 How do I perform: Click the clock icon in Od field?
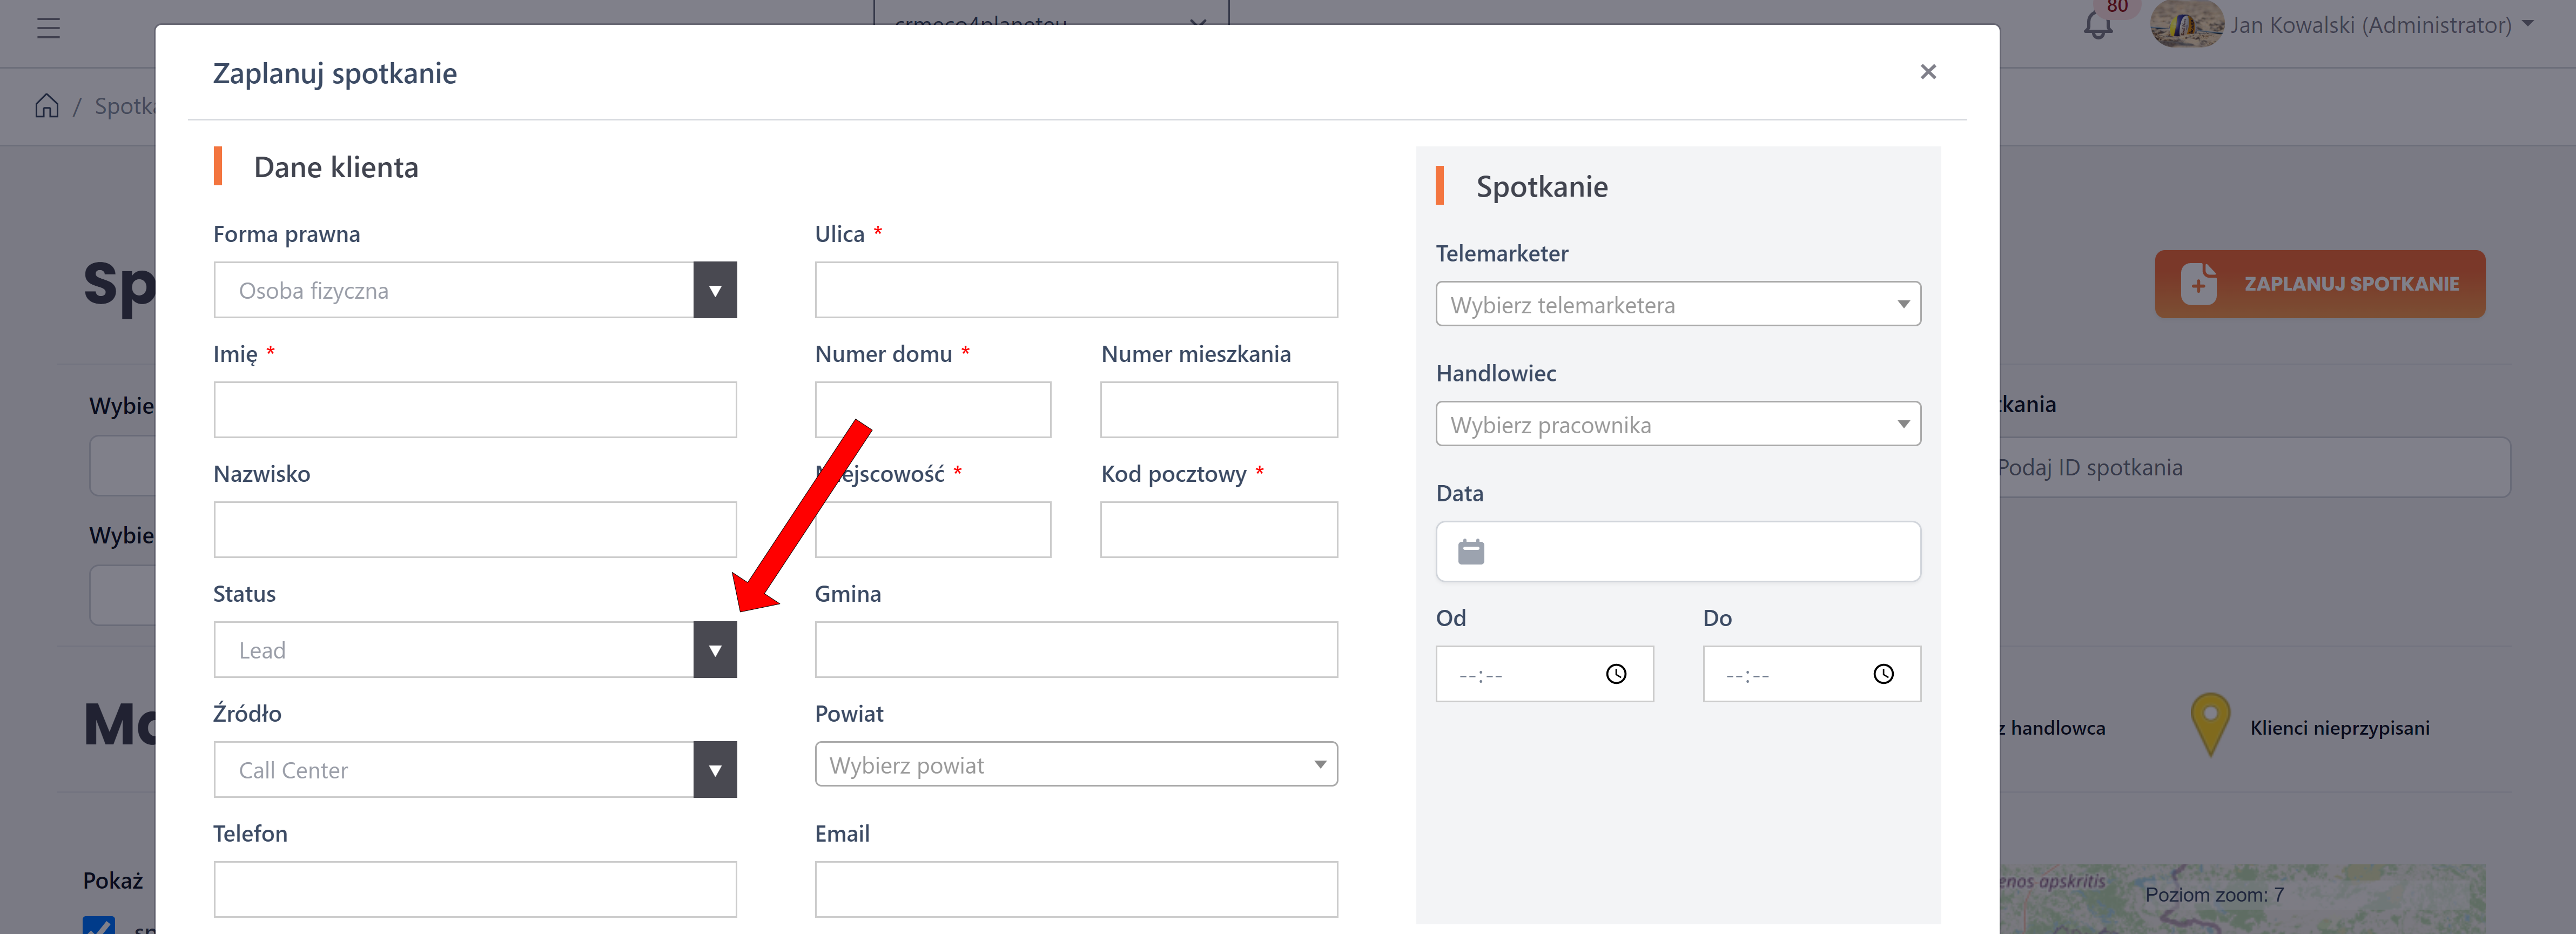coord(1615,674)
